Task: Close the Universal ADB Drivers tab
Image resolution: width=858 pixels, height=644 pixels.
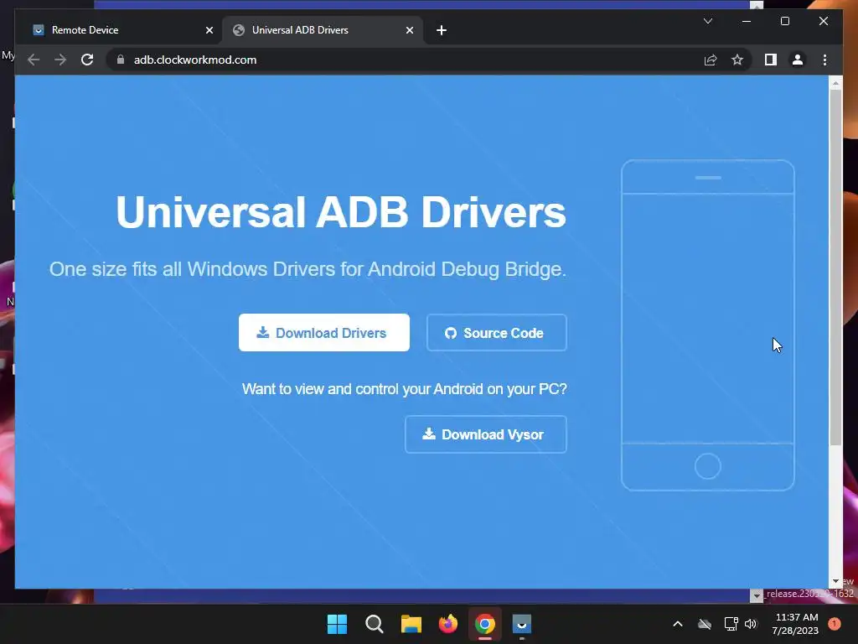Action: pyautogui.click(x=409, y=30)
